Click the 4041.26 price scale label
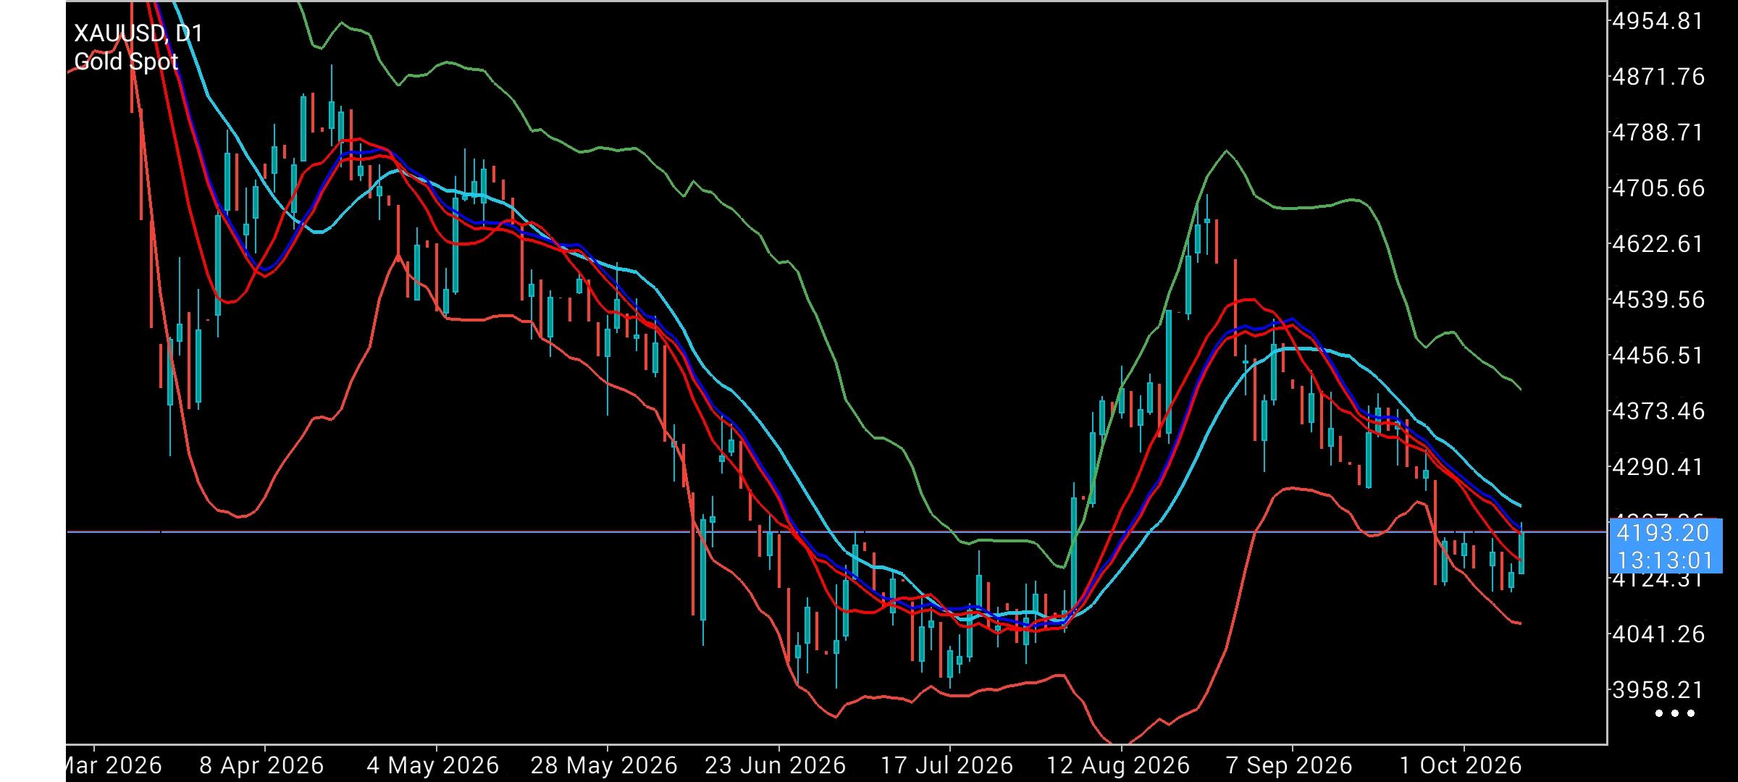The width and height of the screenshot is (1738, 782). coord(1658,634)
